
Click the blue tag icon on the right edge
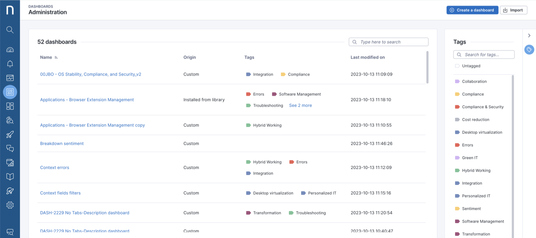tap(529, 50)
